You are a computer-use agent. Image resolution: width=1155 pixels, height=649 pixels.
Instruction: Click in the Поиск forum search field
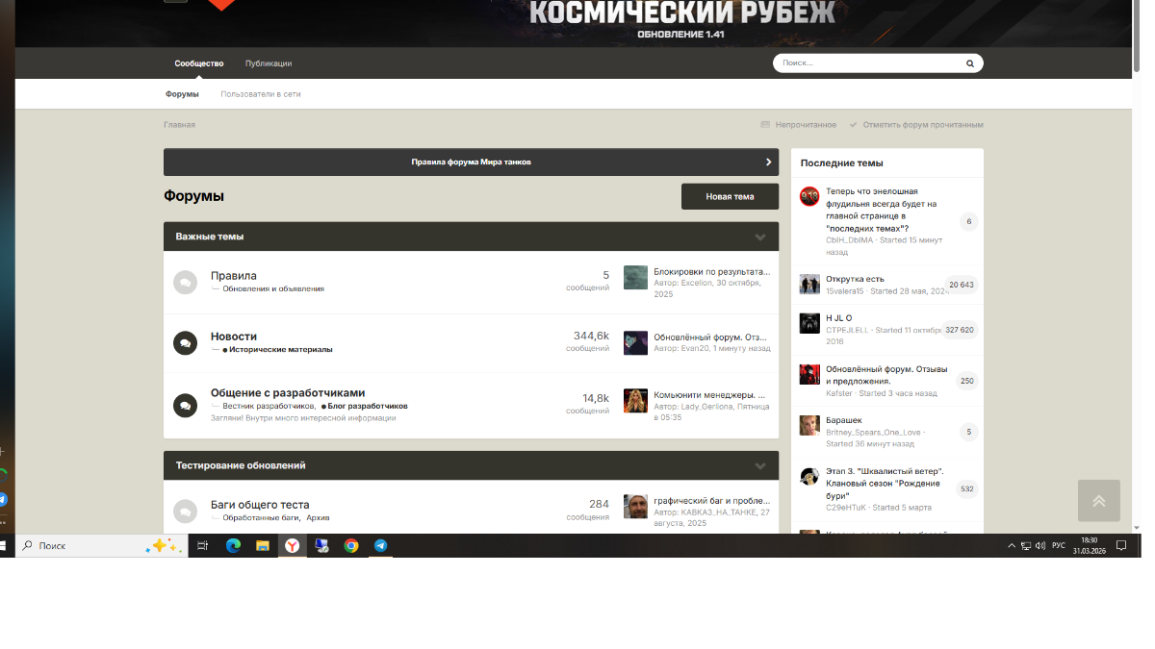866,63
